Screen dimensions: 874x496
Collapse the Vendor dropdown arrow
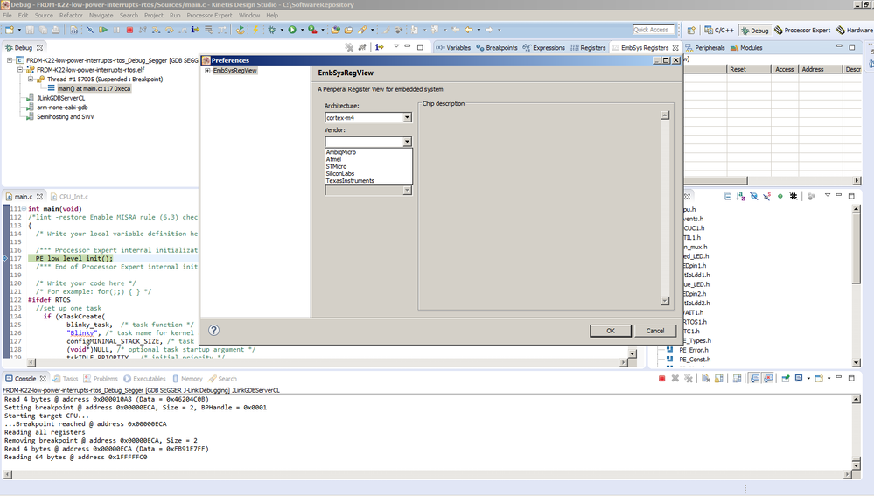tap(407, 142)
